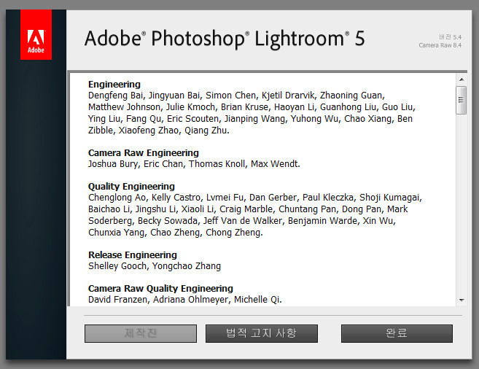Click the line Shelley Gooch, Yongchao Zhang
This screenshot has width=479, height=369.
pyautogui.click(x=155, y=266)
